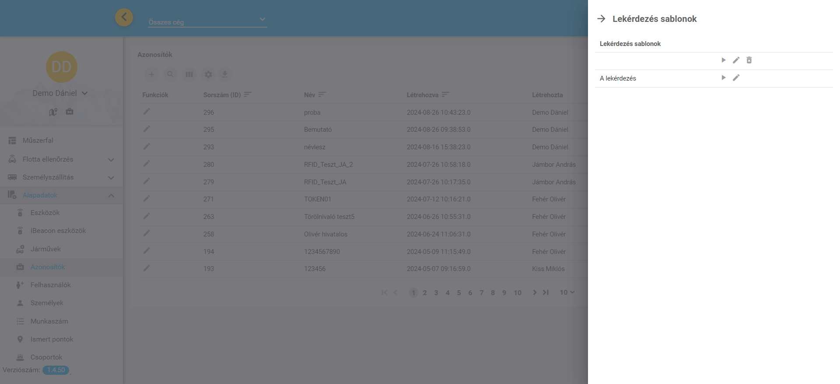Open column chooser icon in toolbar
The width and height of the screenshot is (840, 384).
click(x=189, y=74)
